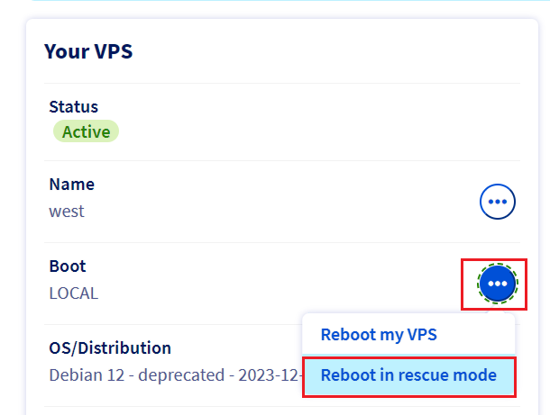Click the Boot field label

click(68, 266)
